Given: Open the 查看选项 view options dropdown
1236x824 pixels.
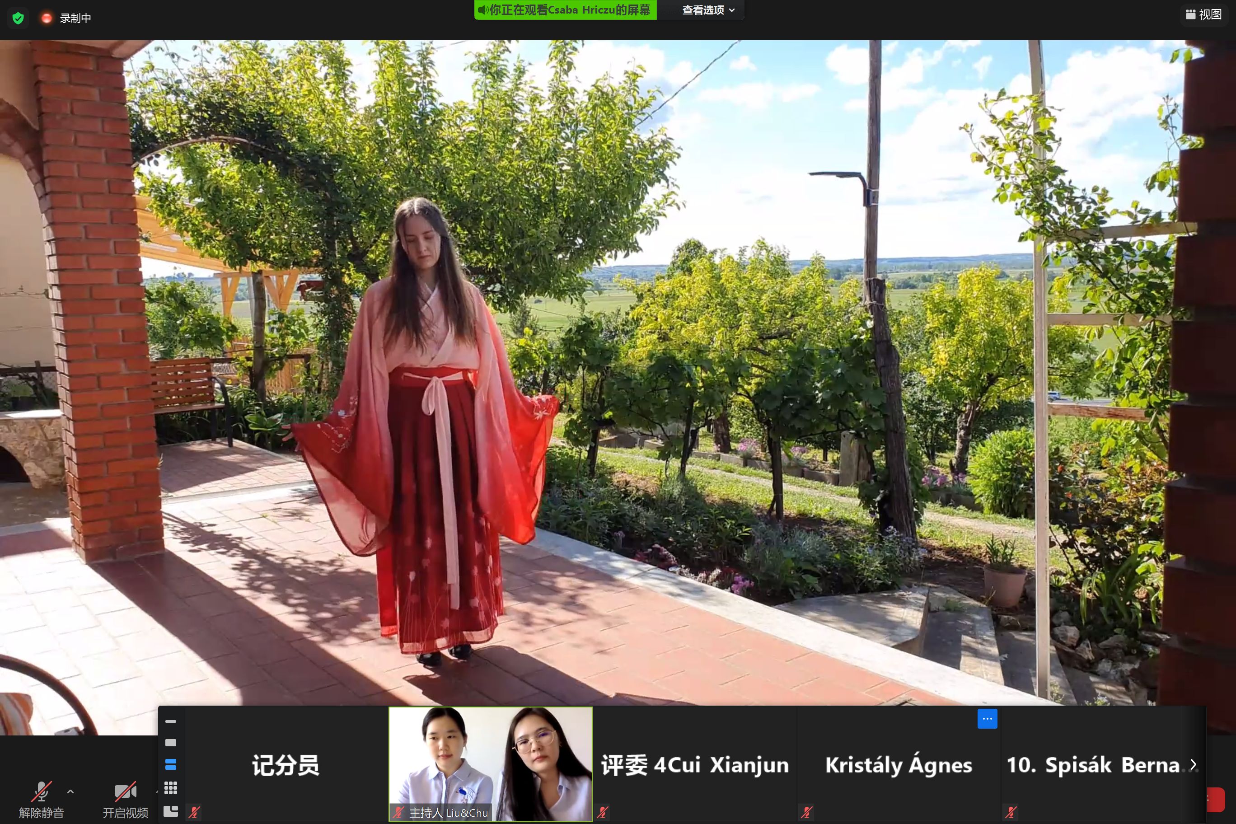Looking at the screenshot, I should tap(708, 10).
